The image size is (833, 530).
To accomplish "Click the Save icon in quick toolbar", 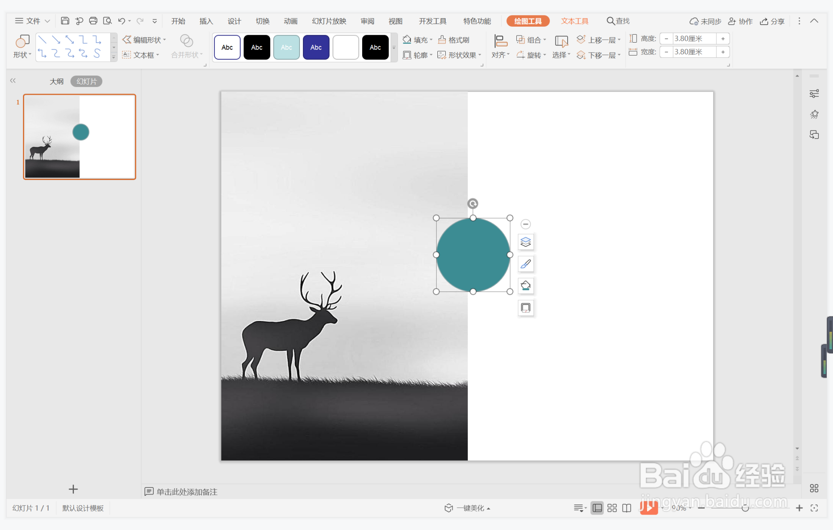I will 65,21.
